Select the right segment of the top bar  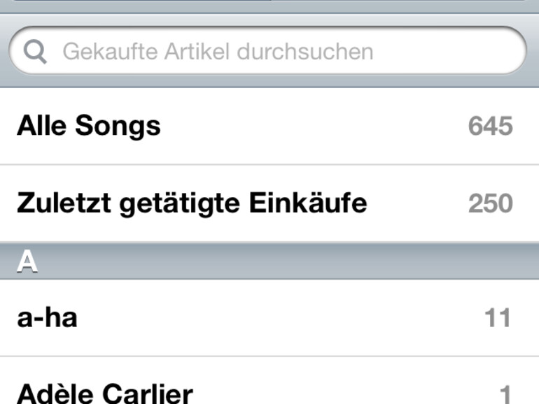coord(399,3)
